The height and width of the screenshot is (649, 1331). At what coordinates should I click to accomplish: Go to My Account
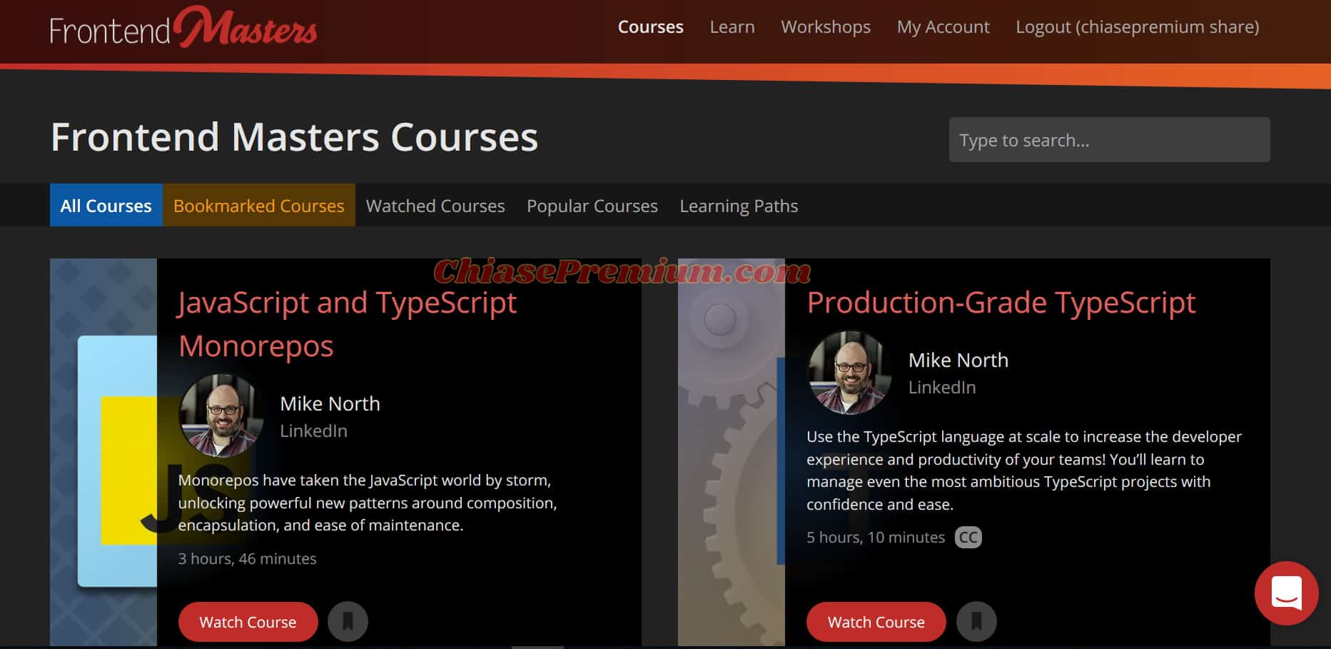pos(943,27)
